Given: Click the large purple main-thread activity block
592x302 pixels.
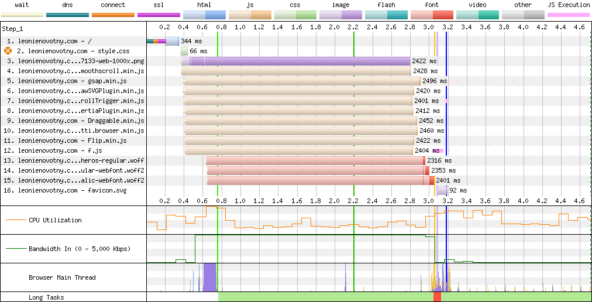Looking at the screenshot, I should (210, 277).
